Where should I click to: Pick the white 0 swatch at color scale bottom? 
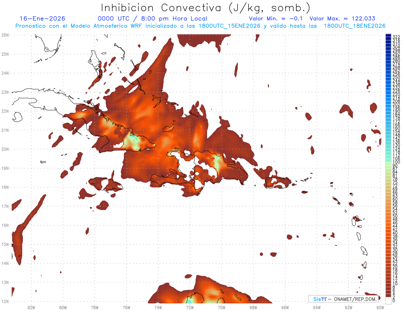(x=388, y=300)
